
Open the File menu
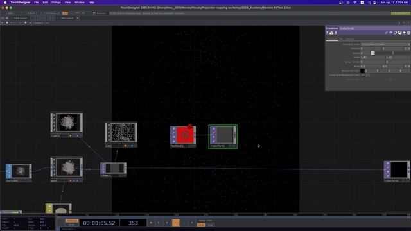36,3
